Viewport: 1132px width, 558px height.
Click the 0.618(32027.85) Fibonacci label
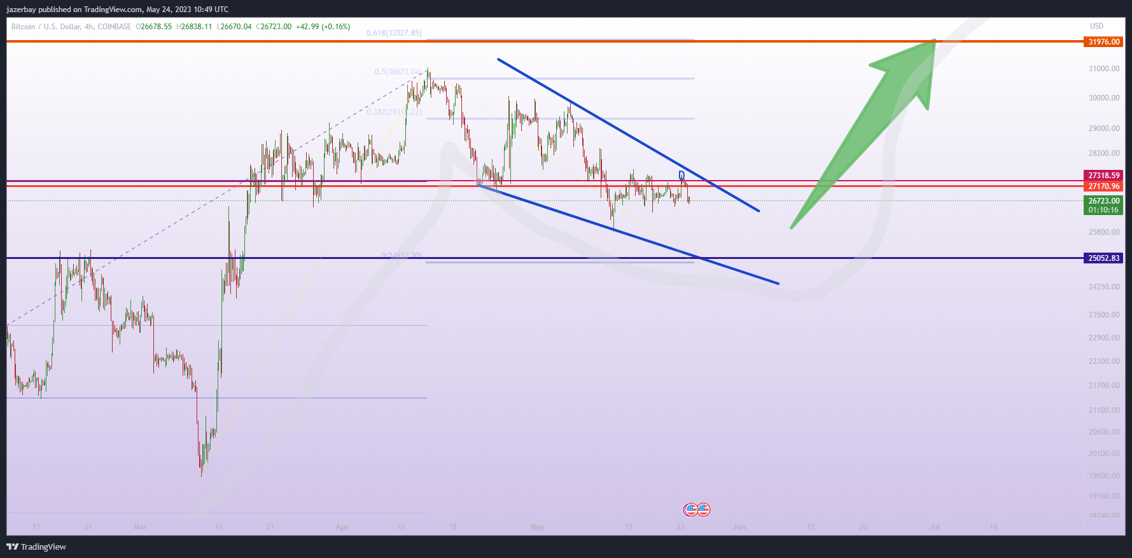coord(394,33)
